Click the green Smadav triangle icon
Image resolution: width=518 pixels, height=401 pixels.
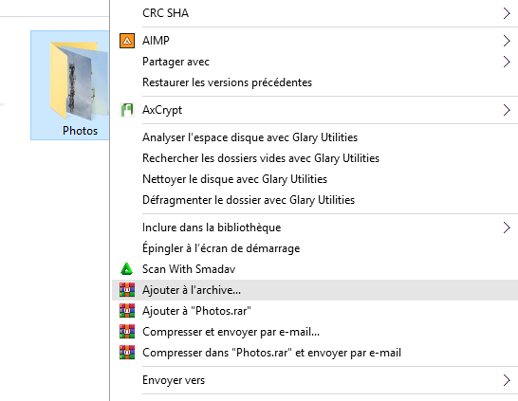(x=127, y=269)
